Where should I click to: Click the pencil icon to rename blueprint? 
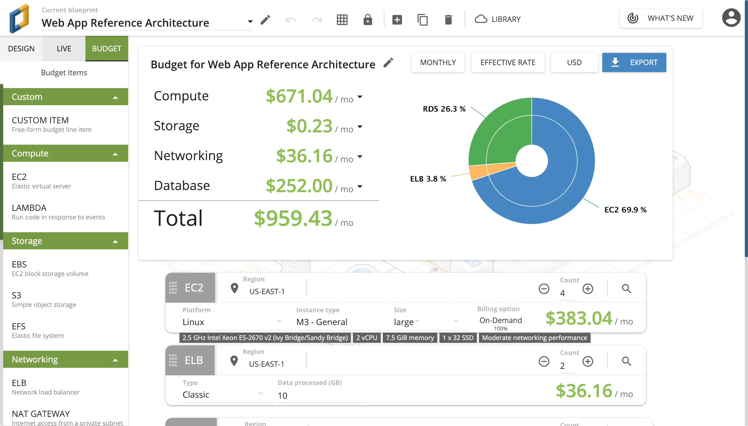(x=265, y=20)
